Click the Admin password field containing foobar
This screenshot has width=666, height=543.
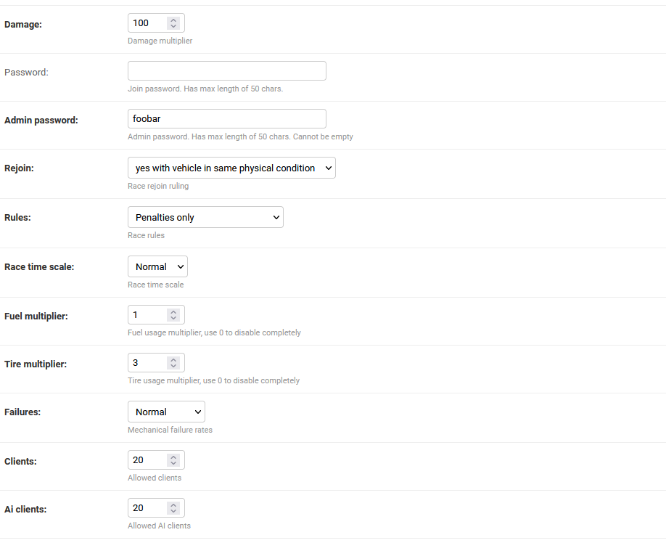226,119
